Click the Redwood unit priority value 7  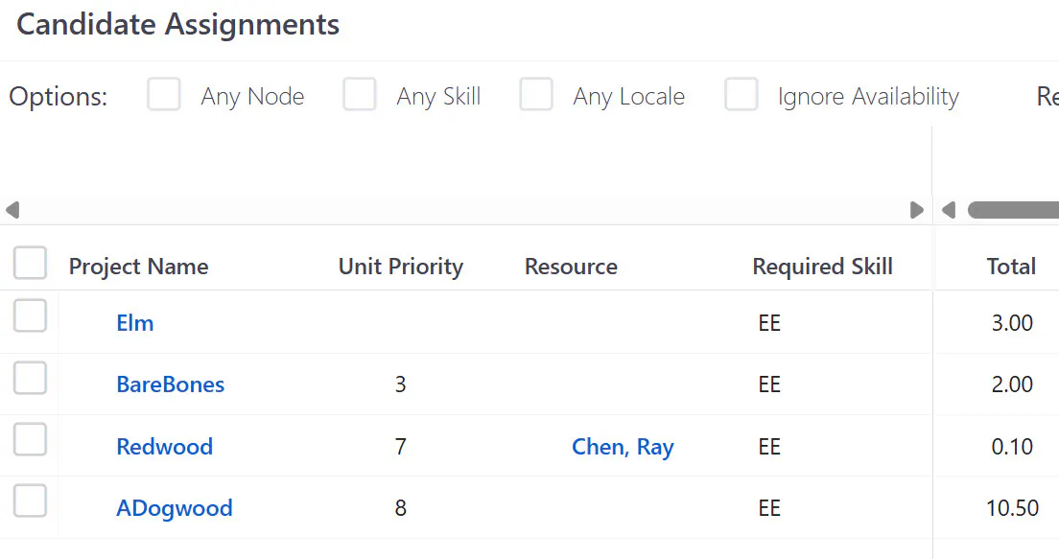(401, 446)
